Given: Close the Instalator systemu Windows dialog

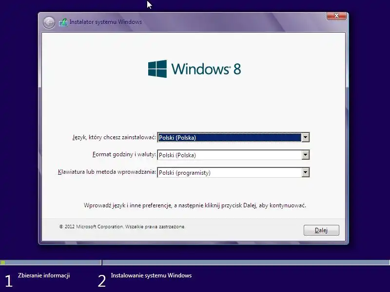Looking at the screenshot, I should pyautogui.click(x=336, y=16).
